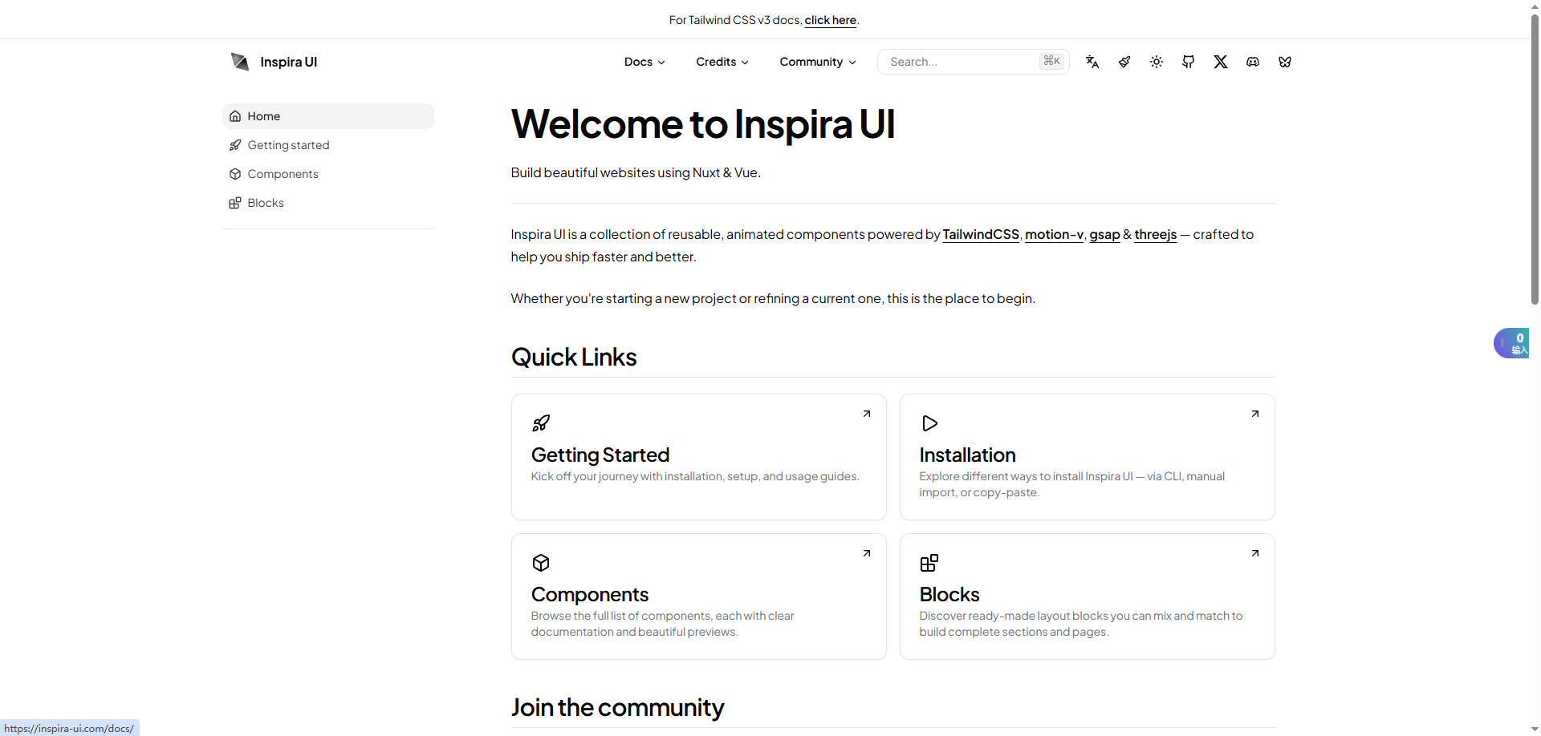Open the Discord server icon
This screenshot has width=1541, height=736.
click(1253, 62)
